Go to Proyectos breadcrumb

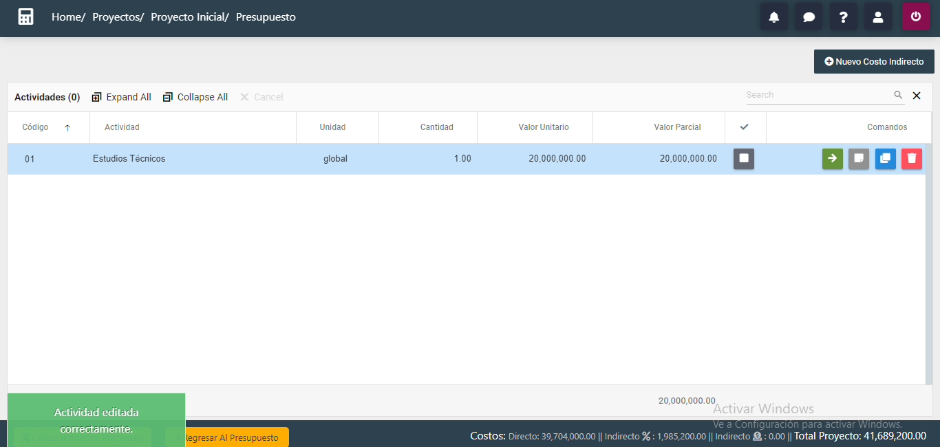tap(118, 17)
